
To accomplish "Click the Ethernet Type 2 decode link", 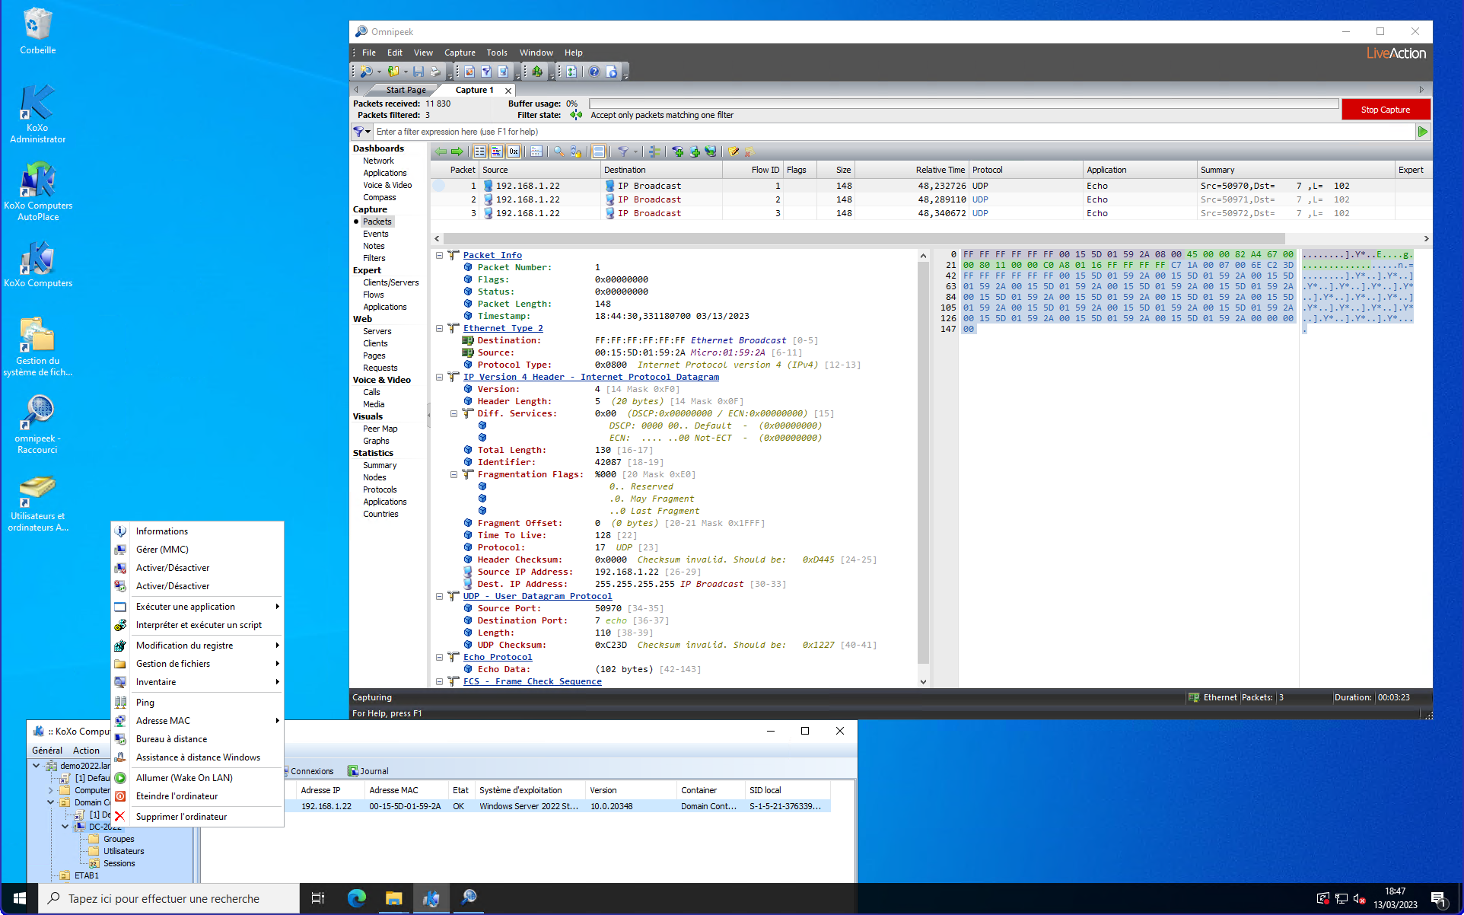I will (503, 328).
